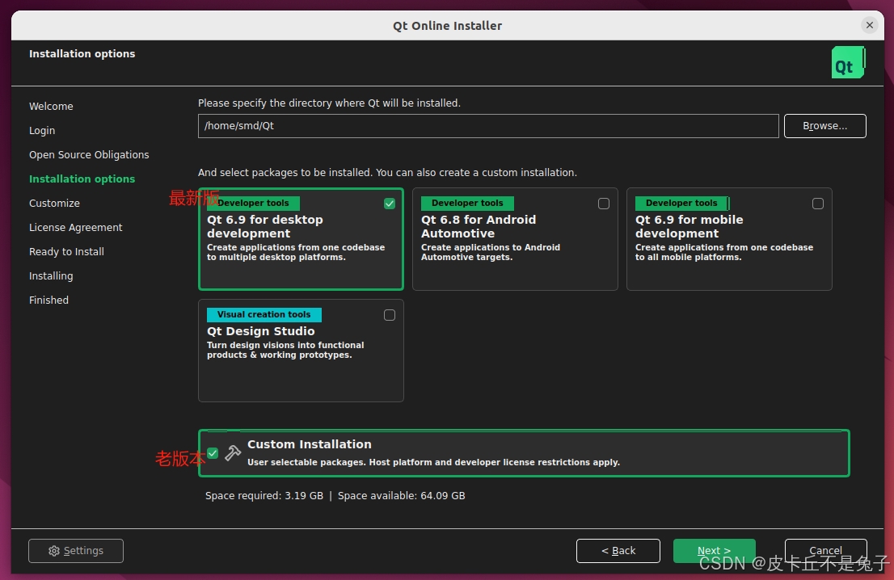Browse for the installation directory

click(x=824, y=126)
